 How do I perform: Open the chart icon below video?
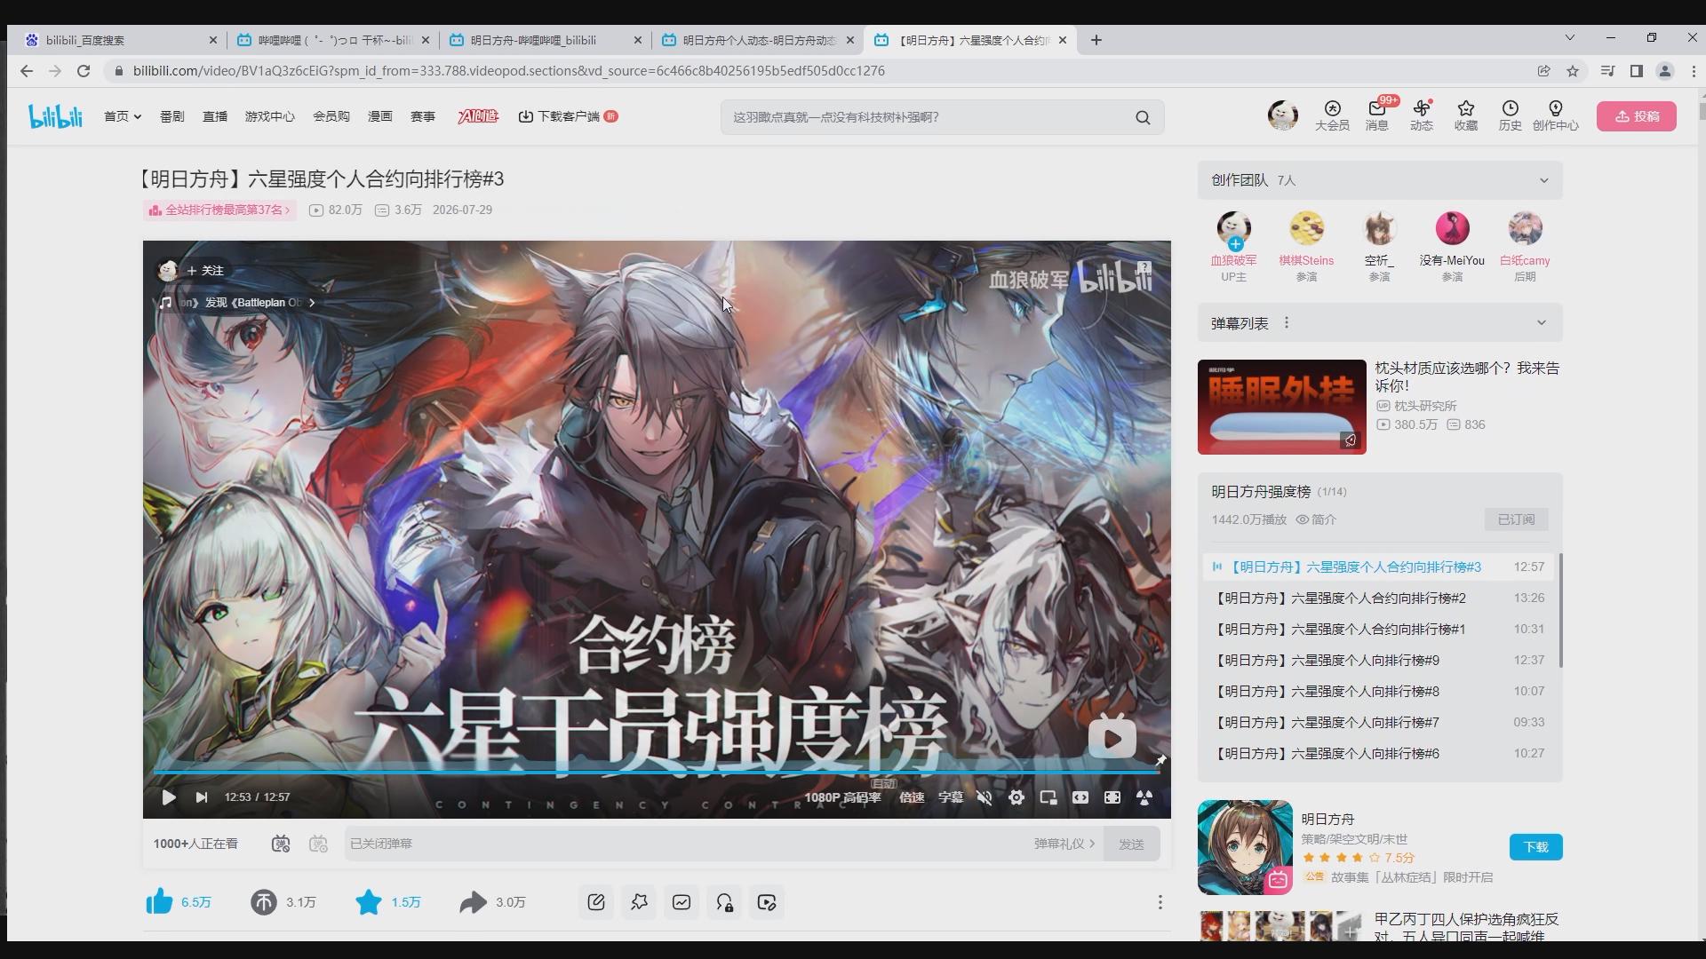[x=682, y=902]
